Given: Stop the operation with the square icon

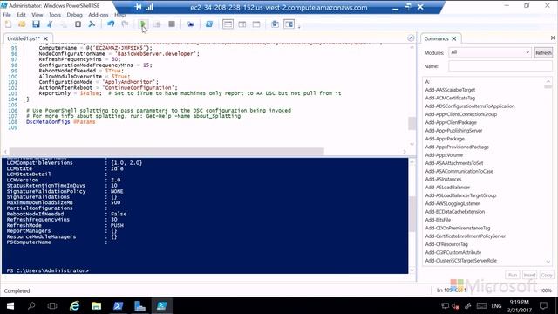Looking at the screenshot, I should coord(172,24).
